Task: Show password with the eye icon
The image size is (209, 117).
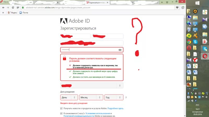Action: click(120, 50)
